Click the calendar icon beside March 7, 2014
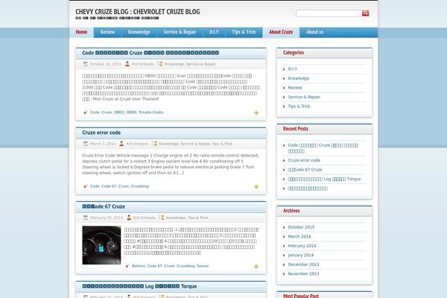The image size is (447, 298). [x=86, y=144]
